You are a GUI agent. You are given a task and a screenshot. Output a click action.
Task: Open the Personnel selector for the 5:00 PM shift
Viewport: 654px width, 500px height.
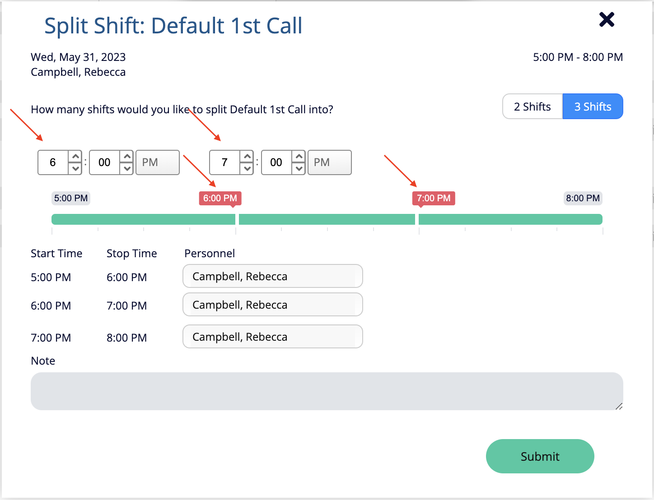tap(272, 276)
